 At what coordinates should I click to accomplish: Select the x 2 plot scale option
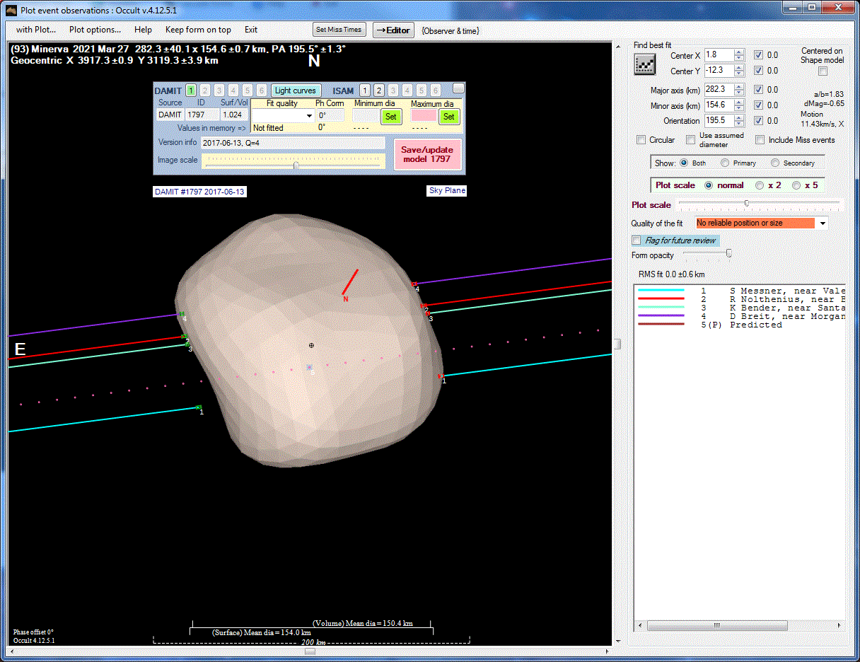pos(760,185)
